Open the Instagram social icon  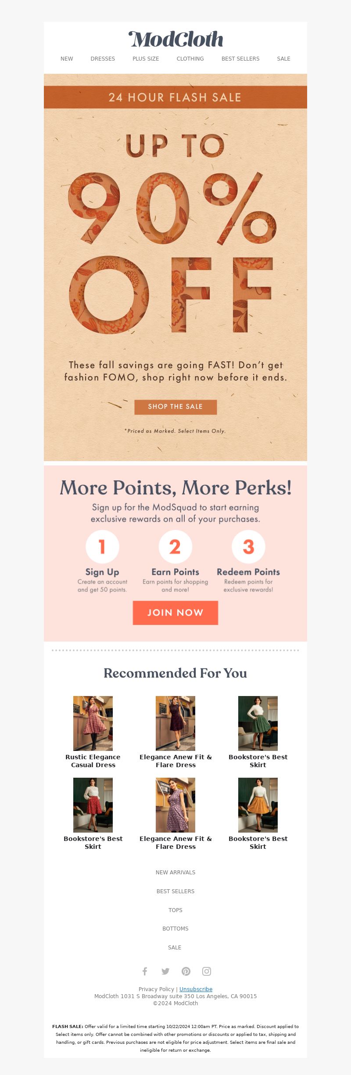tap(207, 971)
